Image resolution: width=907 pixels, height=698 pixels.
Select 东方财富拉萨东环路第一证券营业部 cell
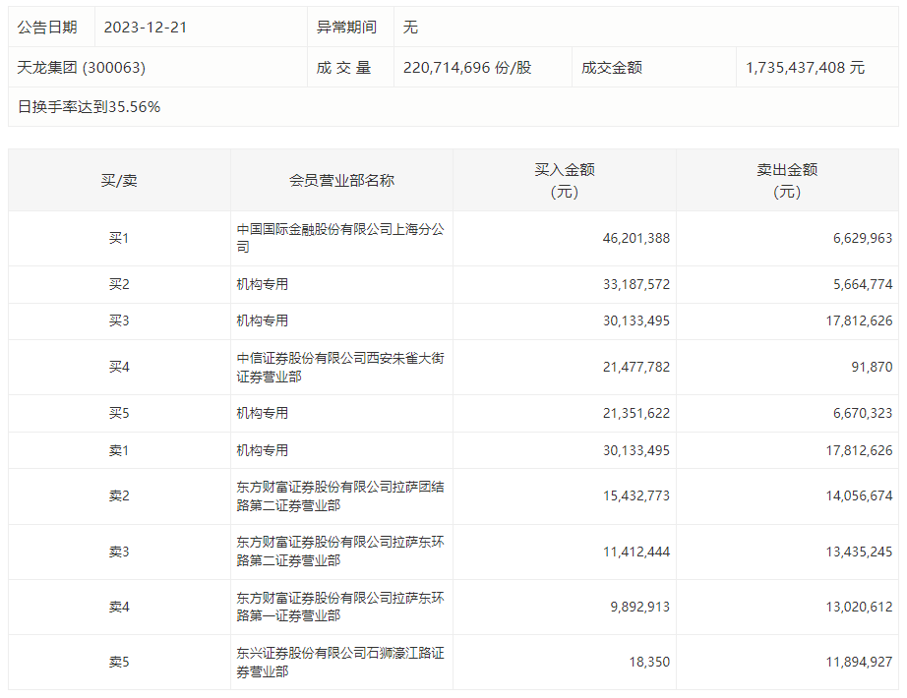[340, 607]
